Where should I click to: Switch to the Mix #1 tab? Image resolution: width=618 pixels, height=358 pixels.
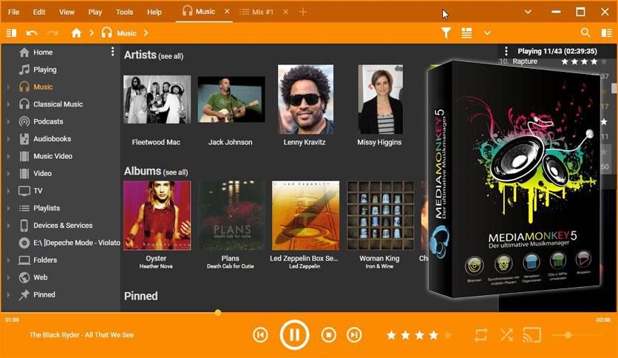(x=257, y=13)
